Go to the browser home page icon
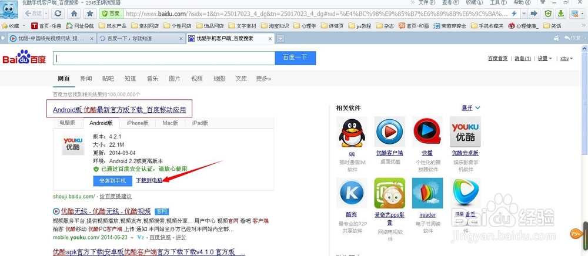The height and width of the screenshot is (256, 588). [x=74, y=14]
